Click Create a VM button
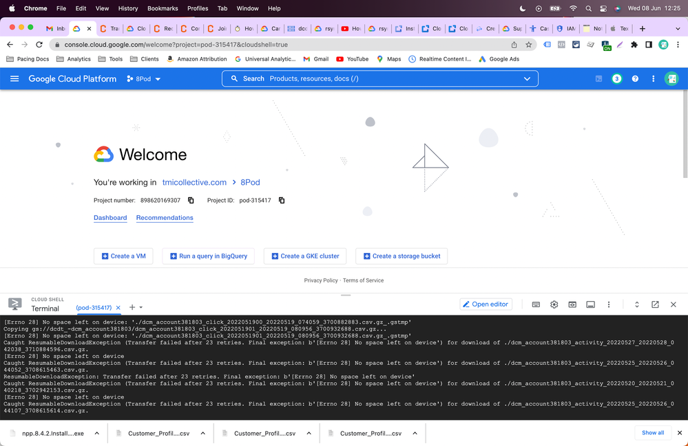The width and height of the screenshot is (688, 446). point(123,256)
